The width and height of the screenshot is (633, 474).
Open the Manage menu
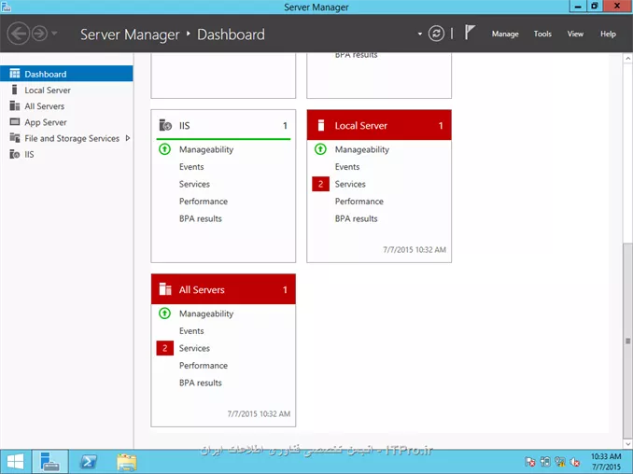click(x=505, y=34)
